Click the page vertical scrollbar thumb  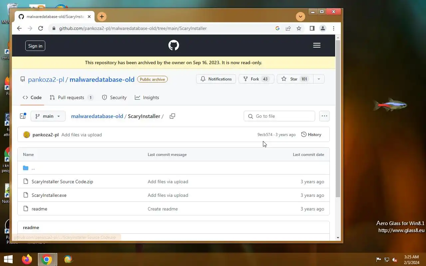(338, 118)
